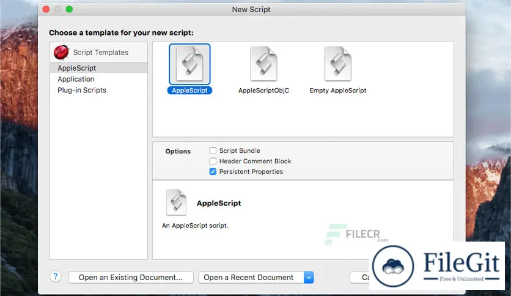The height and width of the screenshot is (296, 511).
Task: Click AppleScript document icon in description pane
Action: pos(176,202)
